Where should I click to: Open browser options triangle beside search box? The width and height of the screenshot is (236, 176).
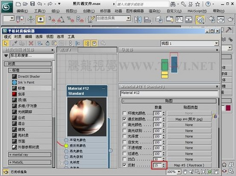[x=6, y=56]
